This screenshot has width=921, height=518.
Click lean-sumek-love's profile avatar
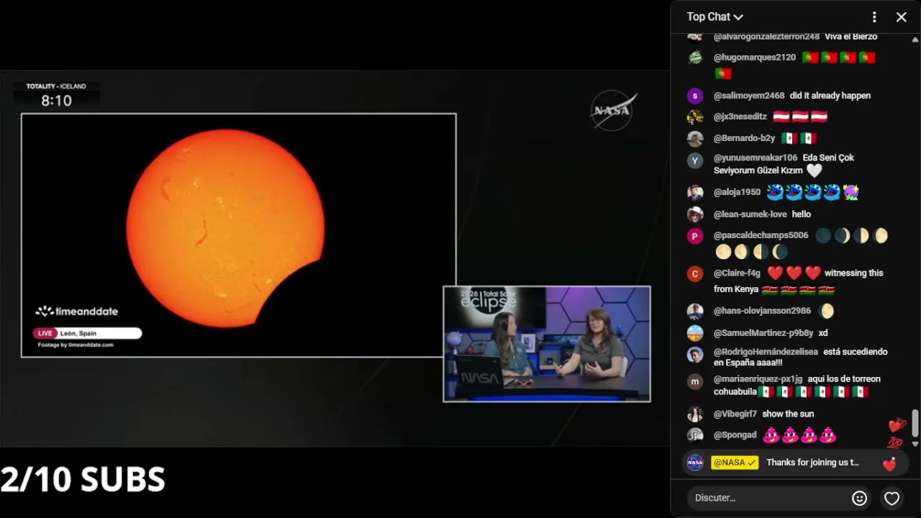pos(695,214)
